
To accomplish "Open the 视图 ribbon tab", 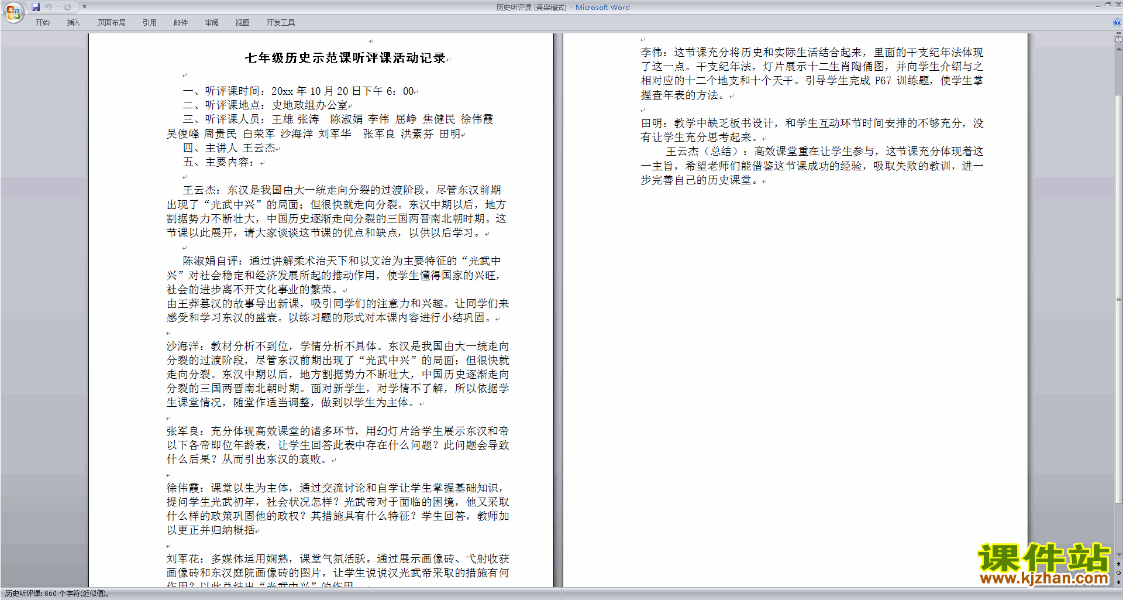I will [243, 23].
